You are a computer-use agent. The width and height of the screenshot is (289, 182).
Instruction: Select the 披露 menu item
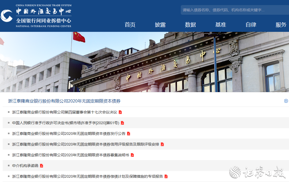click(x=160, y=25)
